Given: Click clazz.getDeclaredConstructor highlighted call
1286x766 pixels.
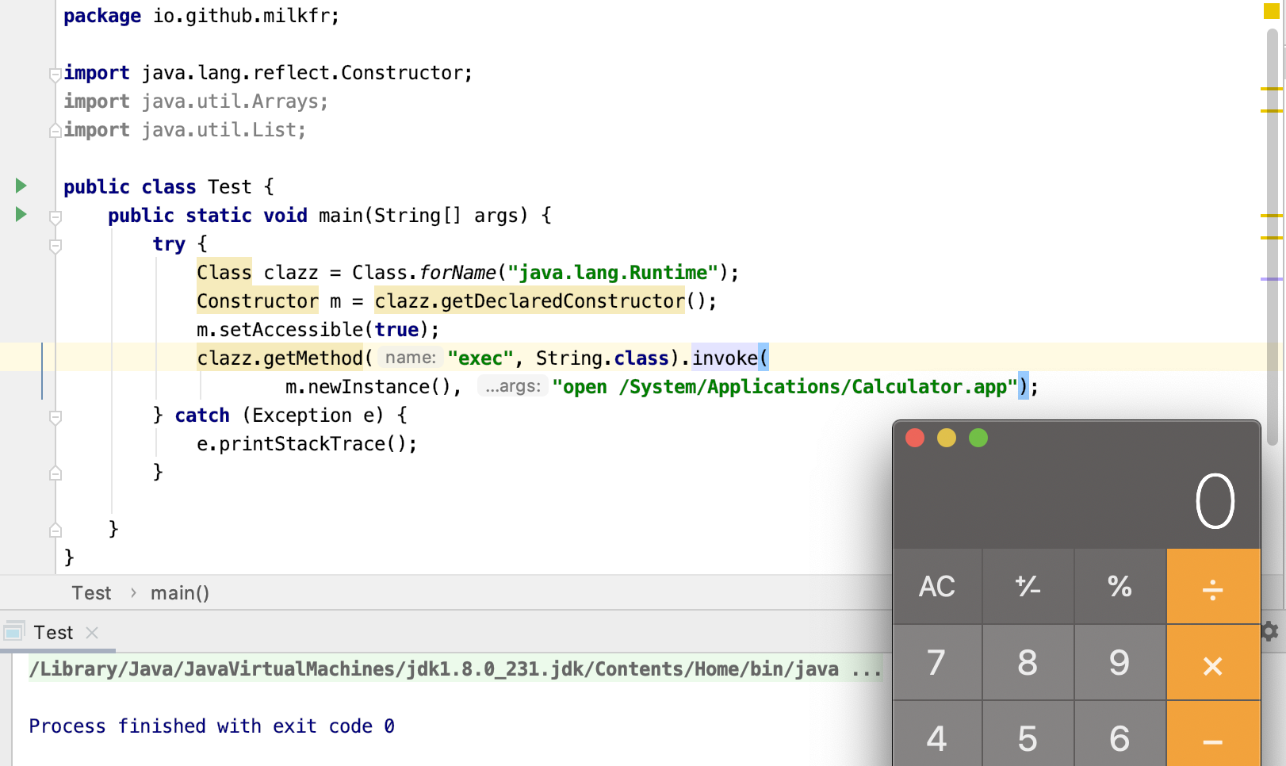Looking at the screenshot, I should (530, 301).
